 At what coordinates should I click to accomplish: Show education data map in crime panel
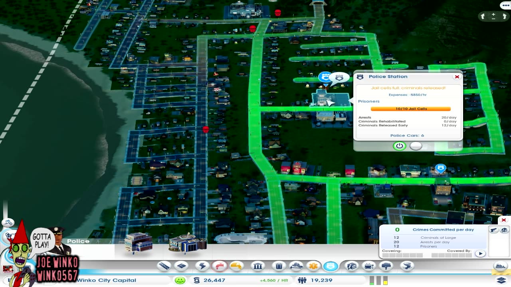pyautogui.click(x=504, y=230)
